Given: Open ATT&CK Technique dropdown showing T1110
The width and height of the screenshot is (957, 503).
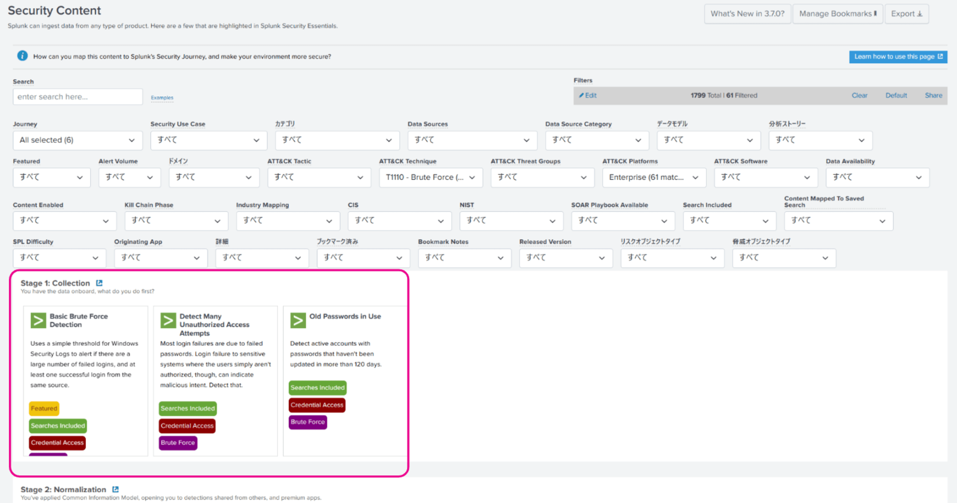Looking at the screenshot, I should tap(431, 177).
